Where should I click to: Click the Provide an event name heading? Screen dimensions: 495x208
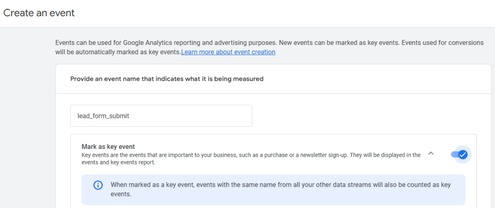167,79
